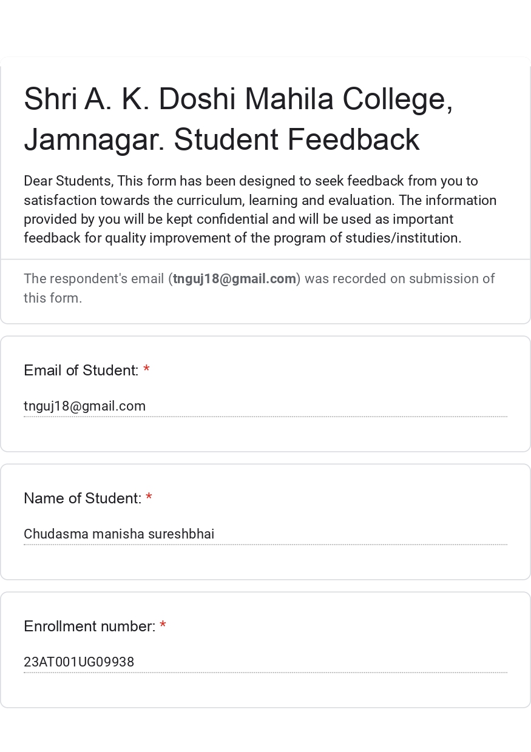Click the 'Enrollment number:' question label

pyautogui.click(x=89, y=626)
